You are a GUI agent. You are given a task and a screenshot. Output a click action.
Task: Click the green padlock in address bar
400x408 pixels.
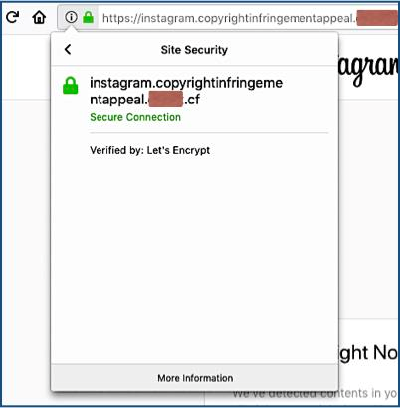88,17
